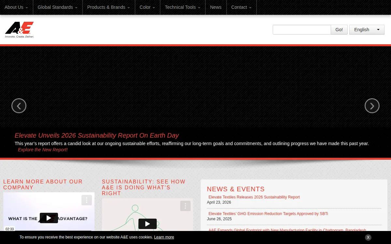Open the 2026 Sustainability Report headline
Image resolution: width=391 pixels, height=244 pixels.
pyautogui.click(x=97, y=135)
